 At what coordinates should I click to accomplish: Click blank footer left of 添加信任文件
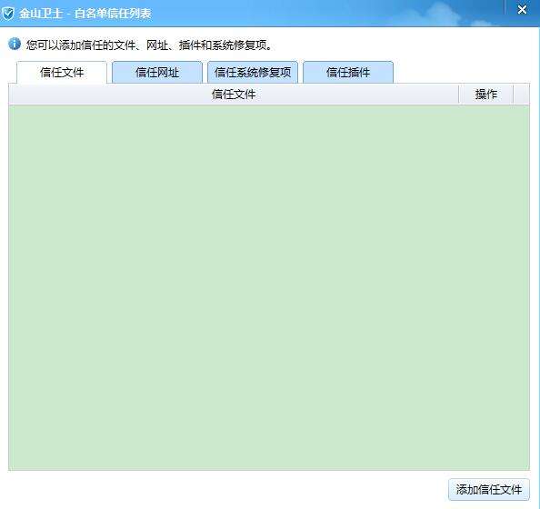tap(227, 489)
